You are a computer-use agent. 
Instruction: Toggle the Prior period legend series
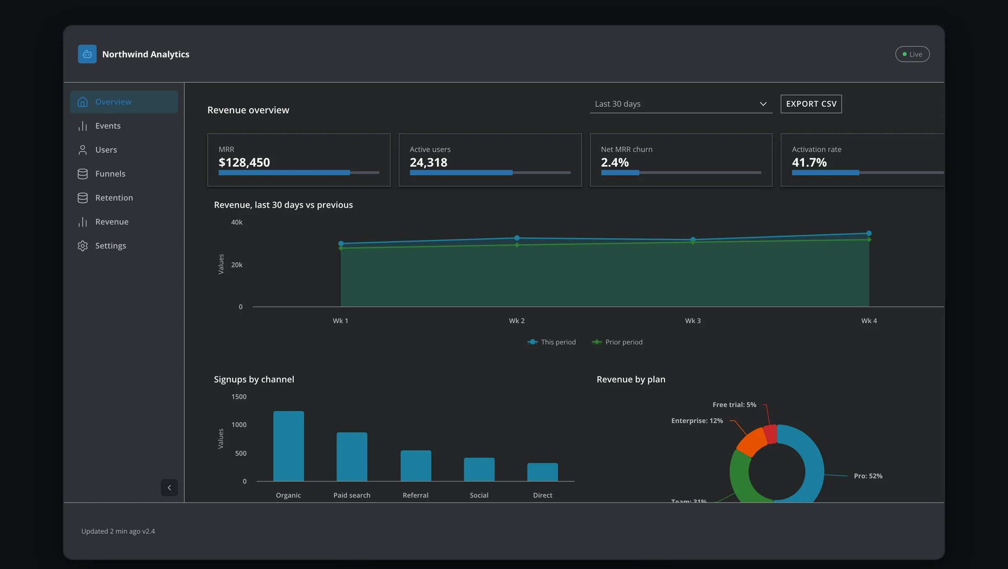click(x=617, y=342)
